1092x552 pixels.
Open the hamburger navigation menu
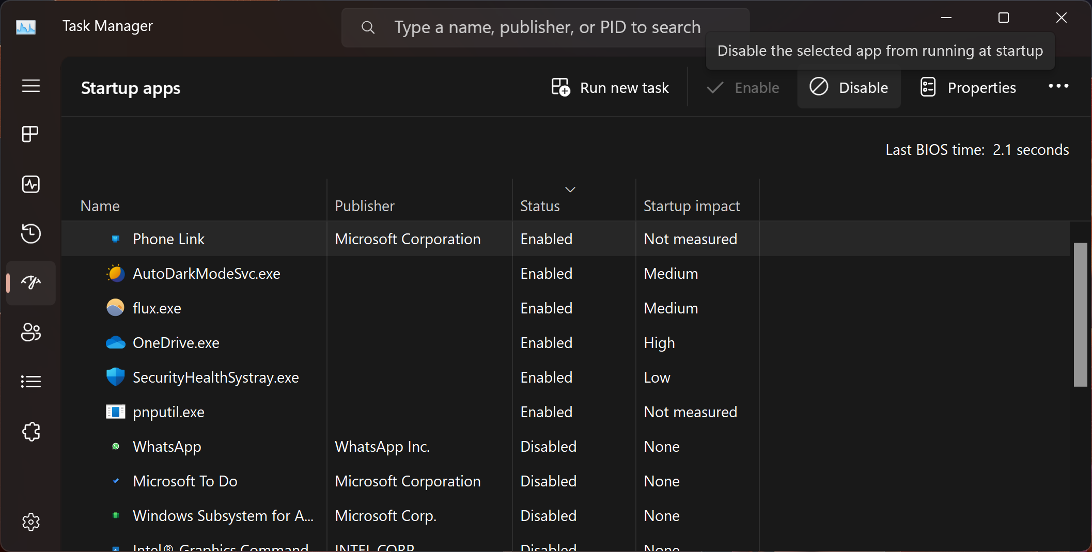point(31,86)
